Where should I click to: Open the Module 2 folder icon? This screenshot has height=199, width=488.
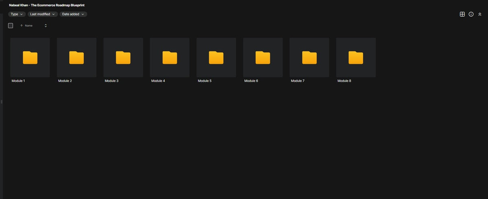(76, 58)
